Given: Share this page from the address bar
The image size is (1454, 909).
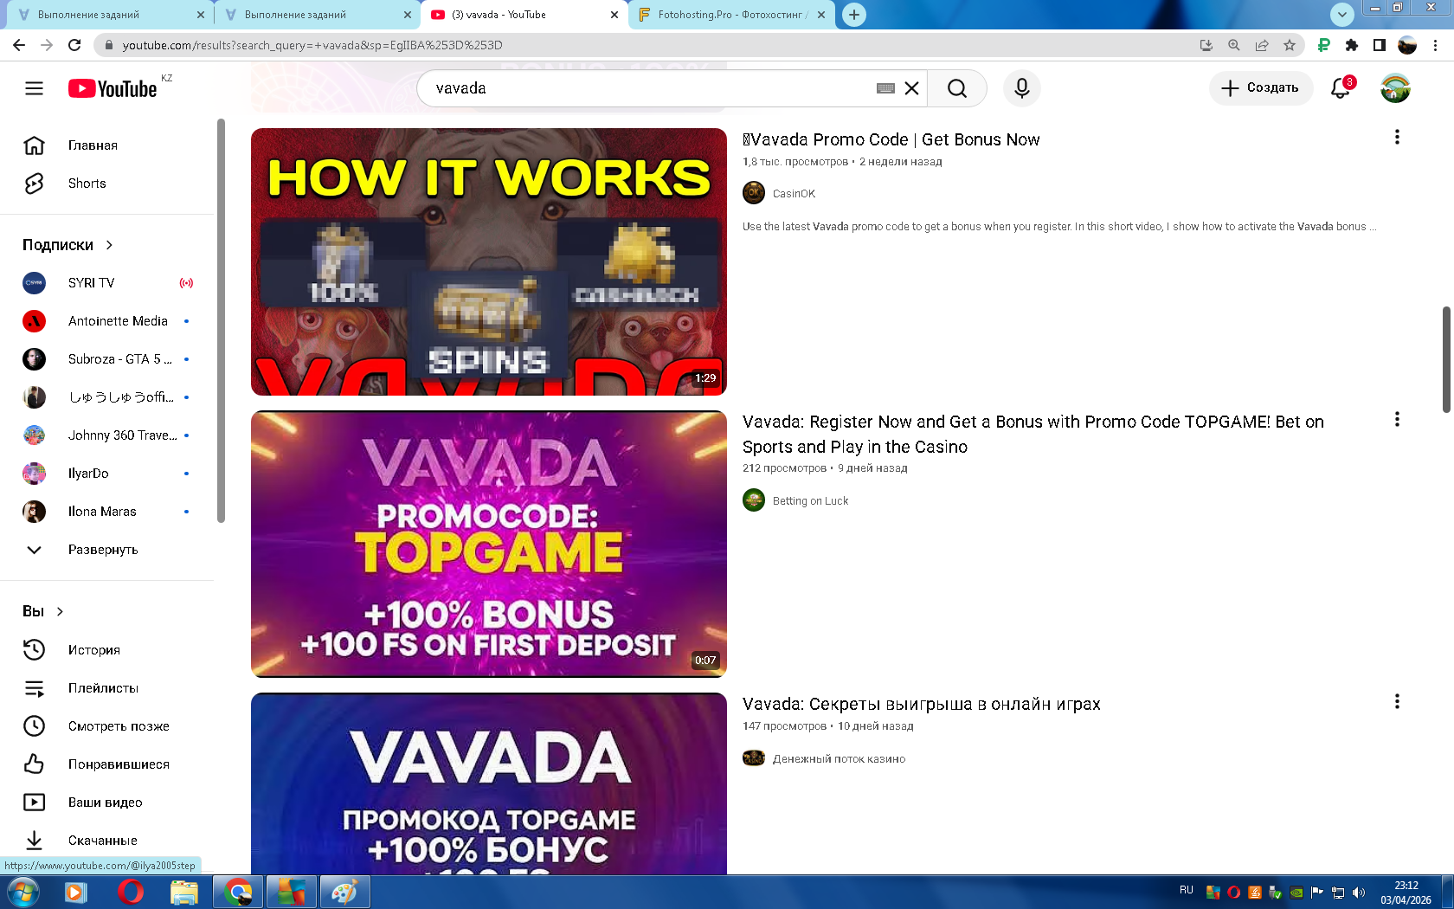Looking at the screenshot, I should (x=1262, y=45).
